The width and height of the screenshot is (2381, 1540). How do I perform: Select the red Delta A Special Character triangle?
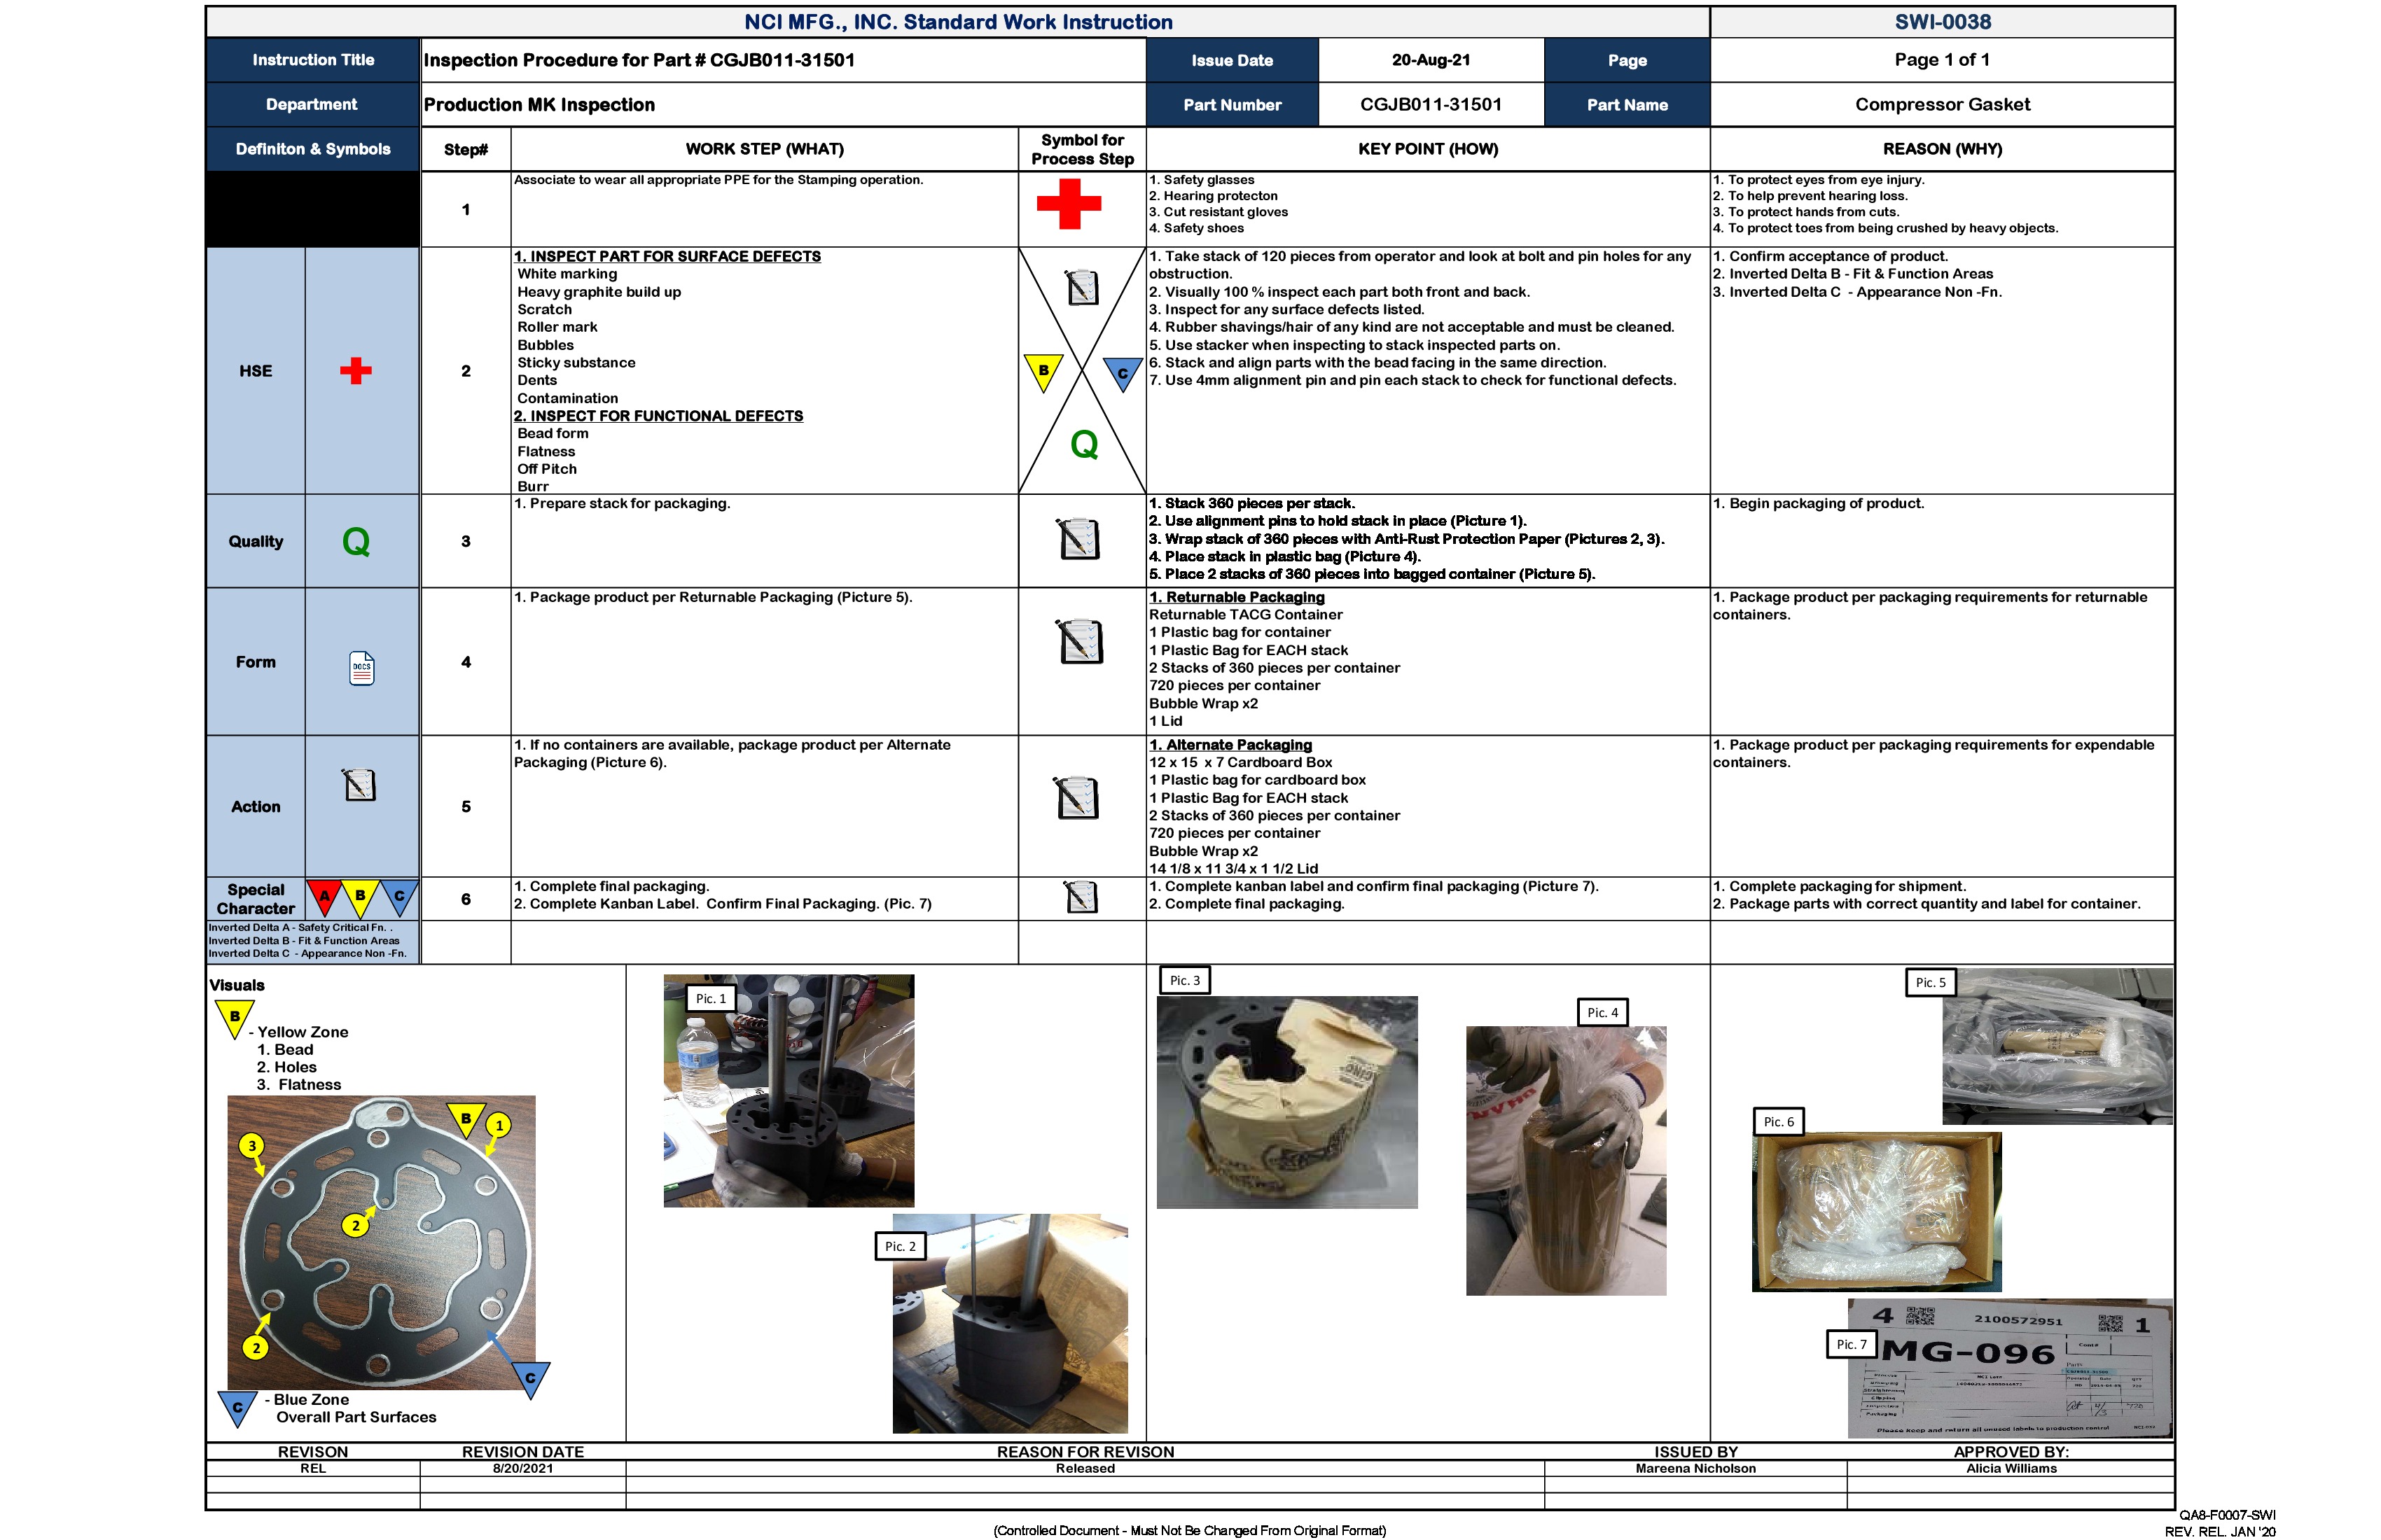click(x=323, y=896)
